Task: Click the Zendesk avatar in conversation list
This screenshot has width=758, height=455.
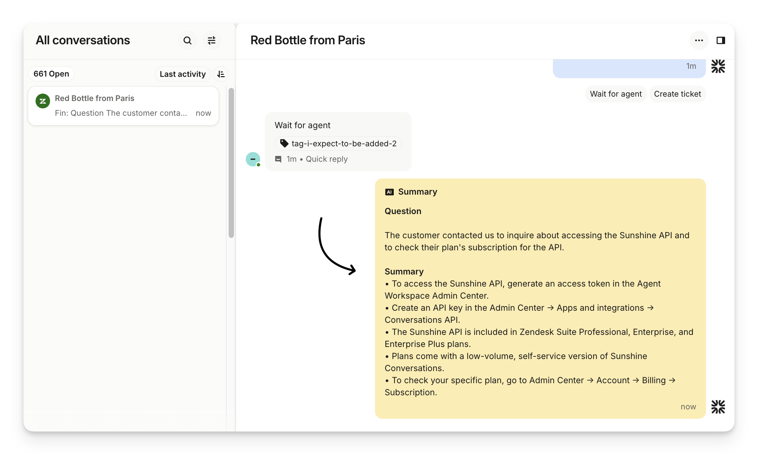Action: [x=43, y=101]
